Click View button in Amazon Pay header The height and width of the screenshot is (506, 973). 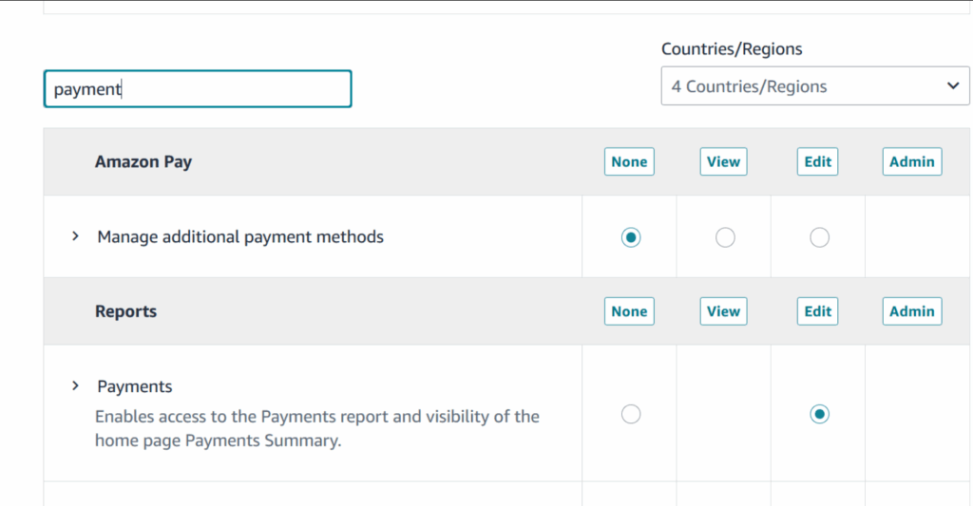723,161
